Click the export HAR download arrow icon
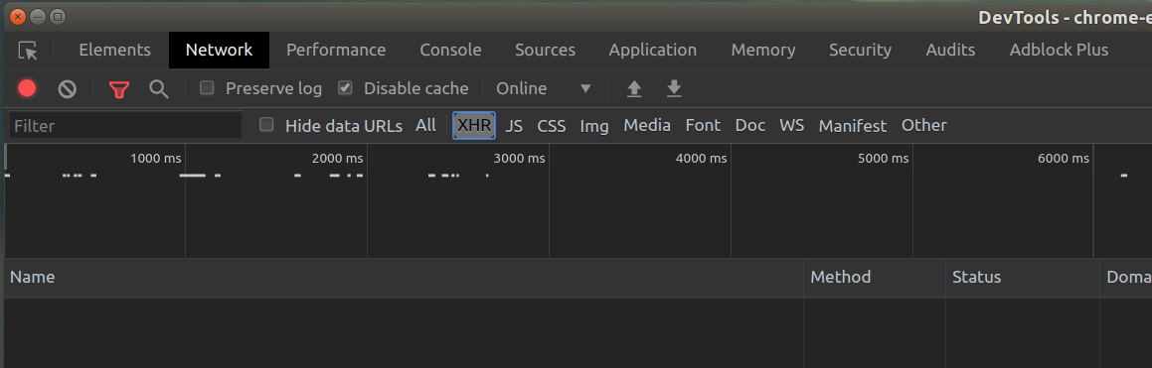The width and height of the screenshot is (1152, 368). coord(674,88)
